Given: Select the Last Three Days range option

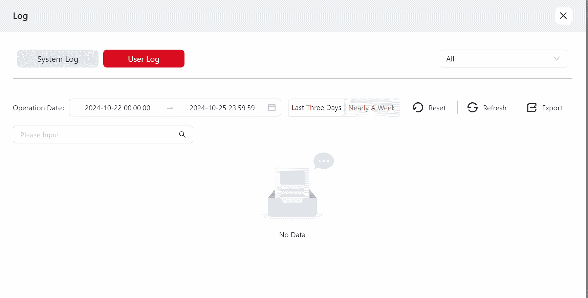Looking at the screenshot, I should pos(316,108).
